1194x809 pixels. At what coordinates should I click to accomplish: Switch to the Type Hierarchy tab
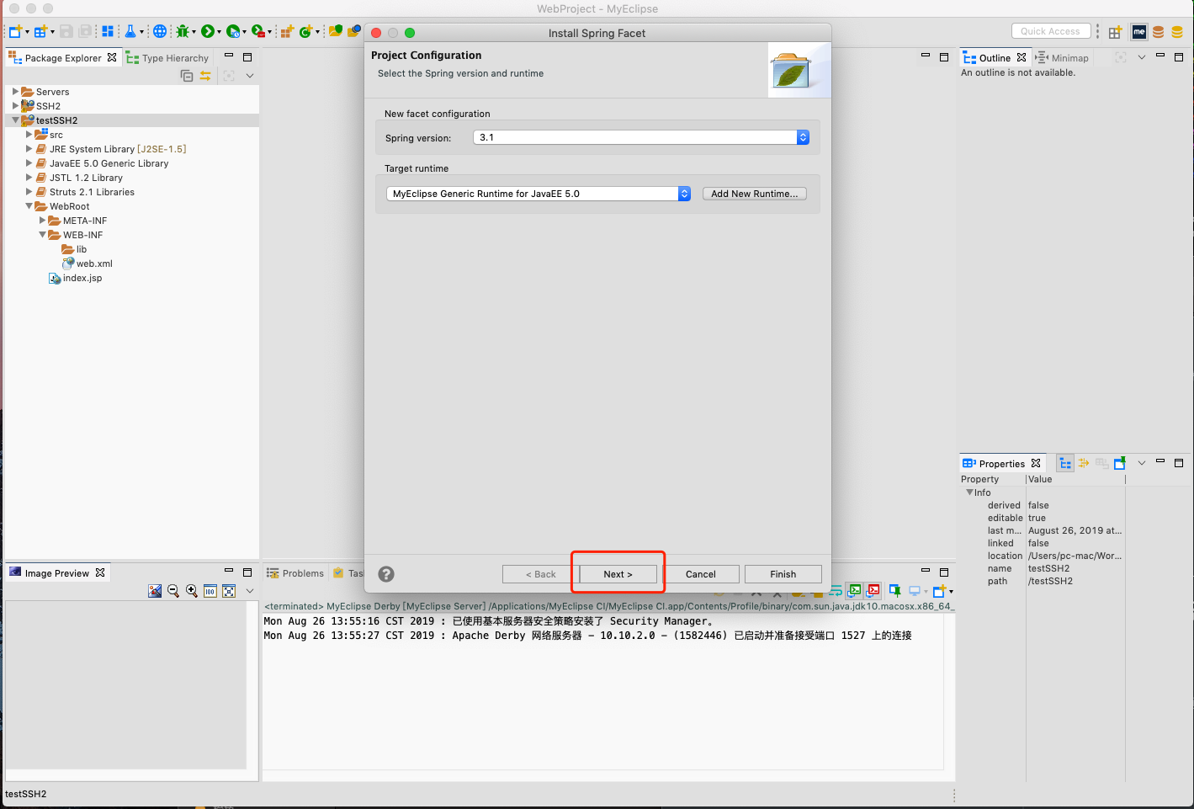coord(167,58)
